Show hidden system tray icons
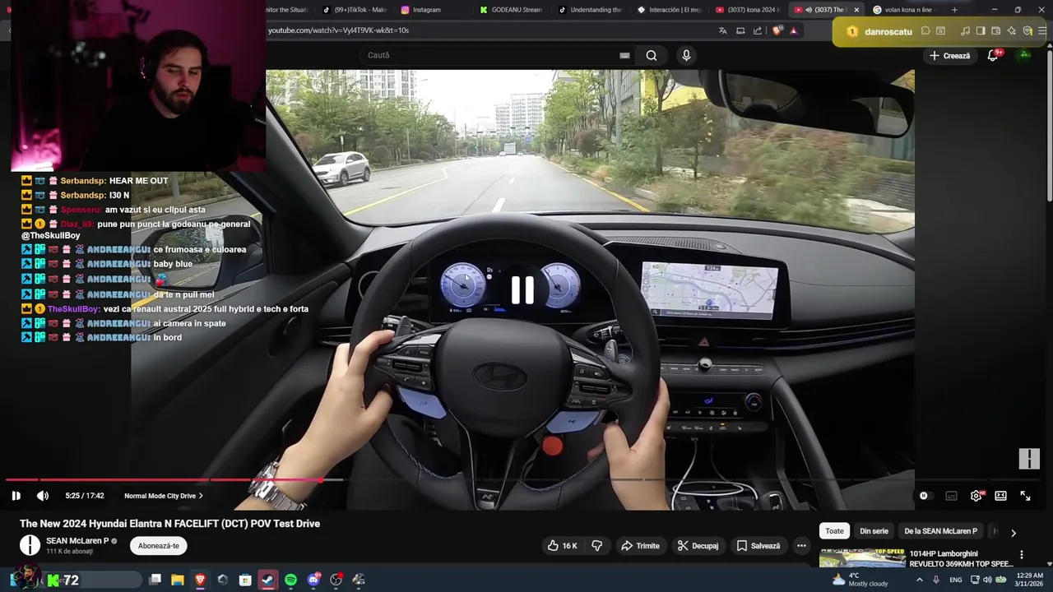Screen dimensions: 1053x592 pyautogui.click(x=919, y=580)
